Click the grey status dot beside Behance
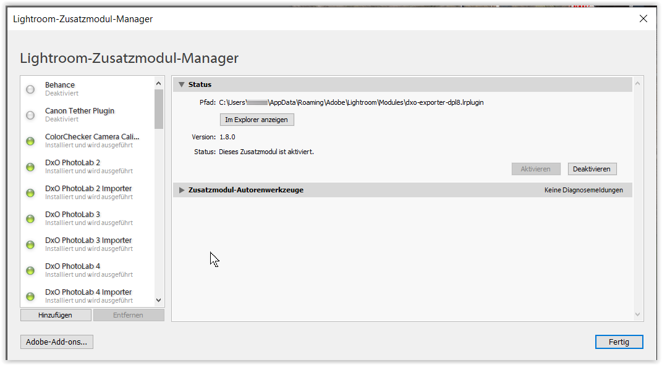This screenshot has width=662, height=365. [x=30, y=89]
